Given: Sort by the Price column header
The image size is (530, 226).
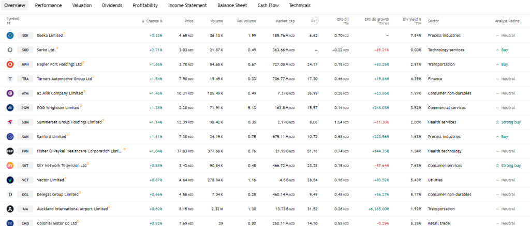Looking at the screenshot, I should pyautogui.click(x=189, y=21).
